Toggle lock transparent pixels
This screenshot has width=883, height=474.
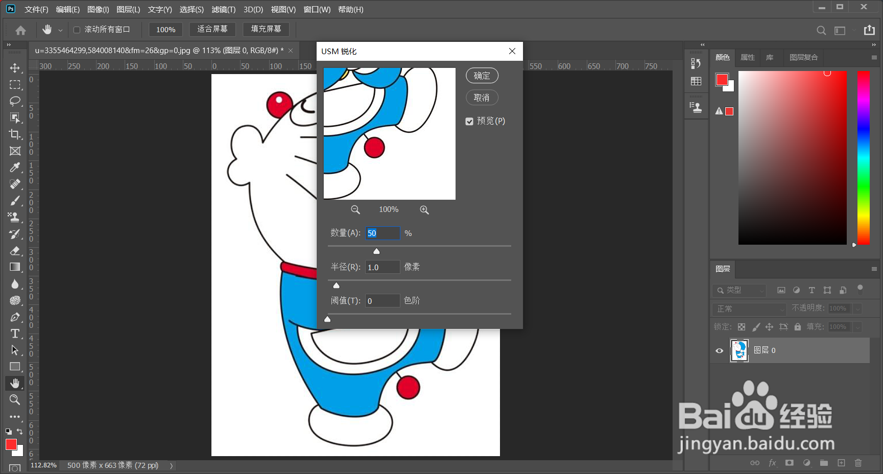click(x=742, y=327)
